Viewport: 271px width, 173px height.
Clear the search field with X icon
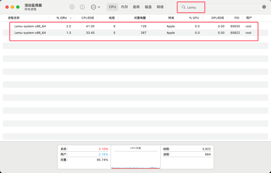[264, 7]
